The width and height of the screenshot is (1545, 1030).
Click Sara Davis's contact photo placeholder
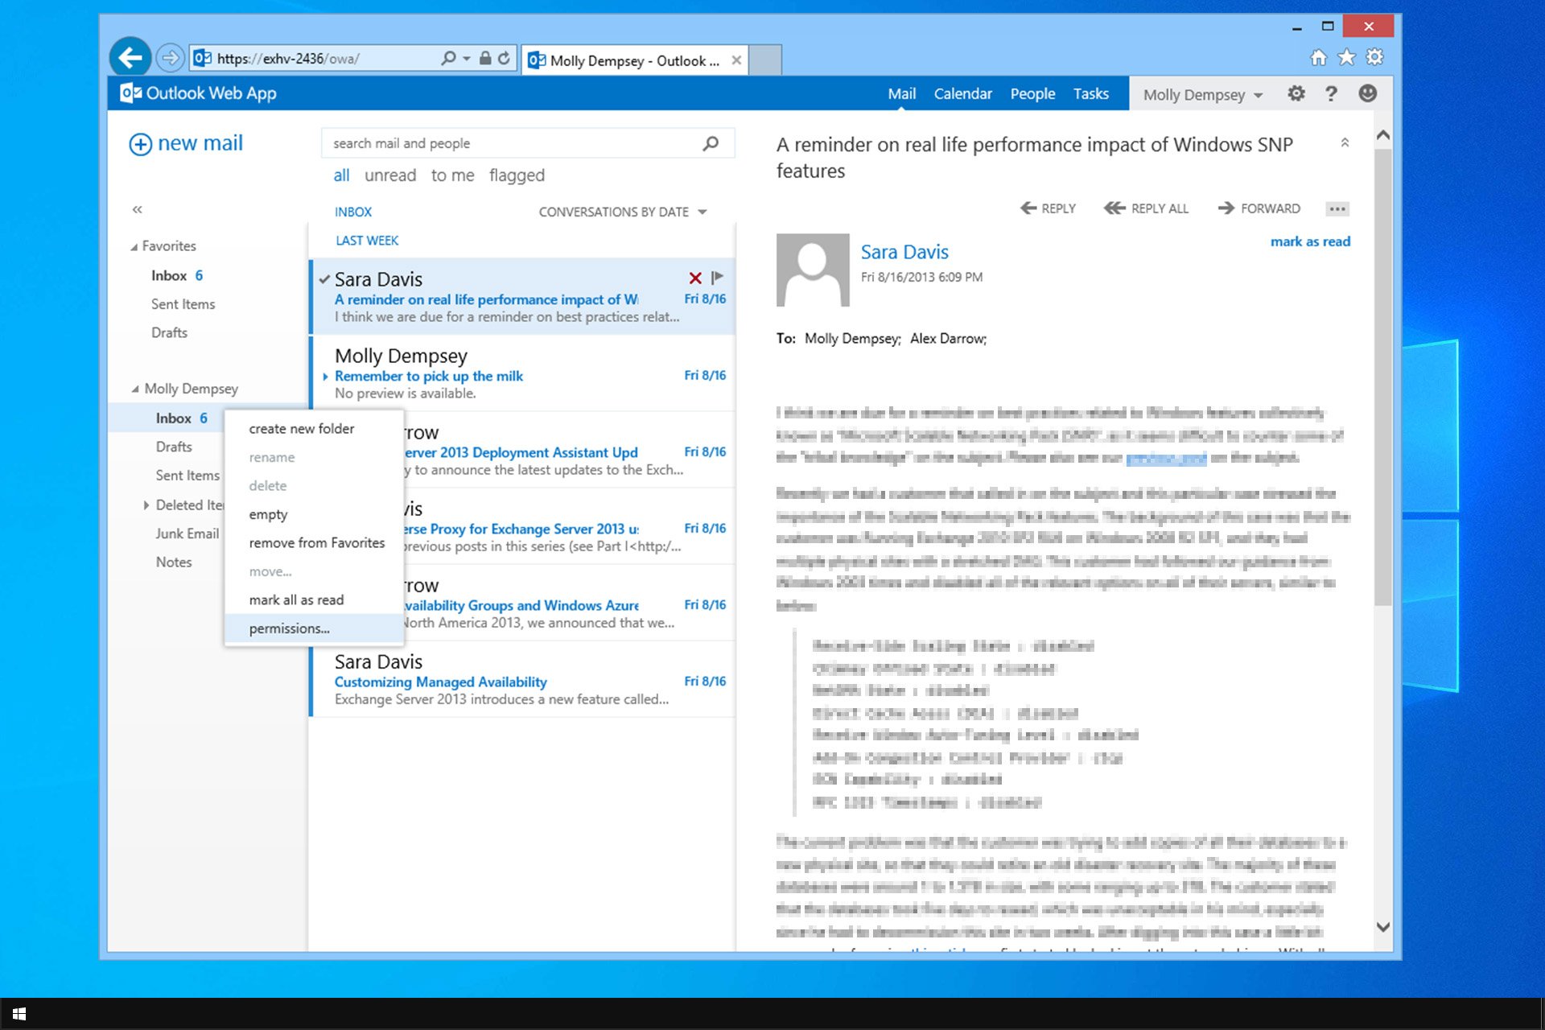[813, 270]
